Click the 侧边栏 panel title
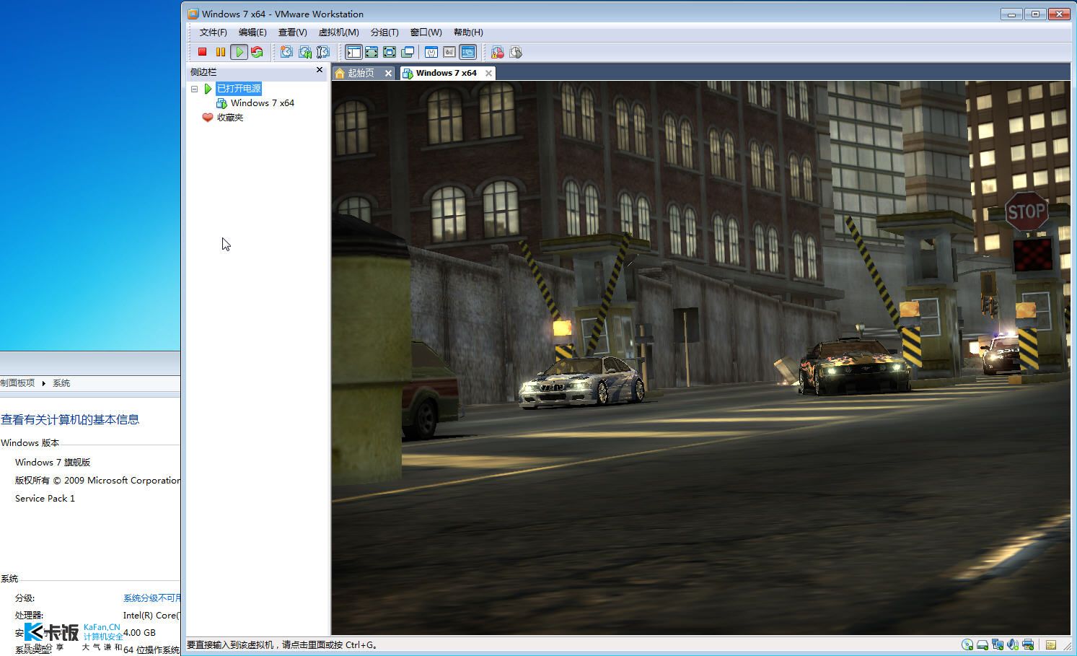 [x=203, y=72]
